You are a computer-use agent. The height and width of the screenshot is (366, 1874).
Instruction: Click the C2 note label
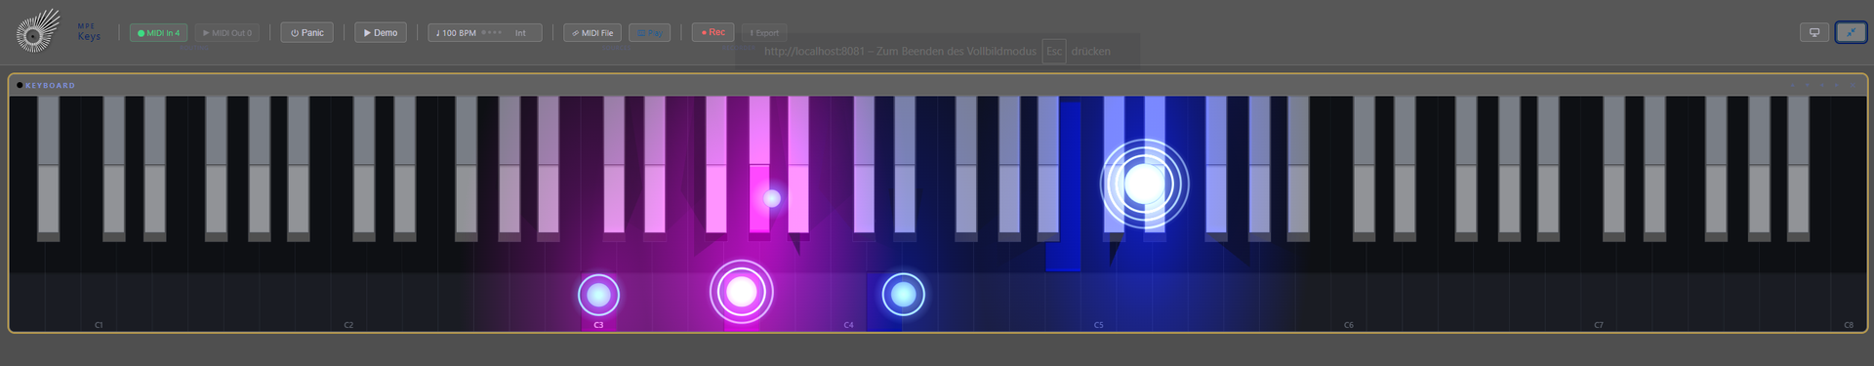click(348, 325)
